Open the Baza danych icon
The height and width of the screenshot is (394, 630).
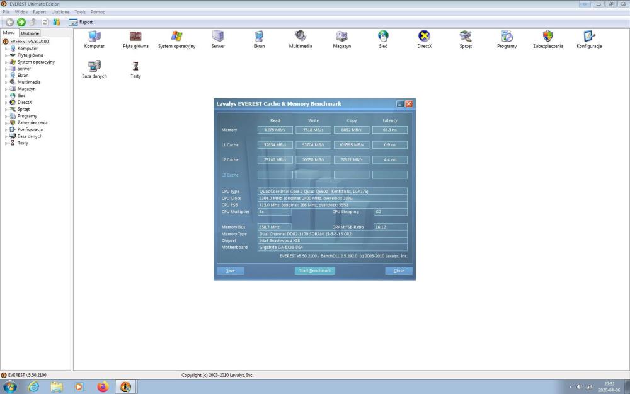point(94,67)
